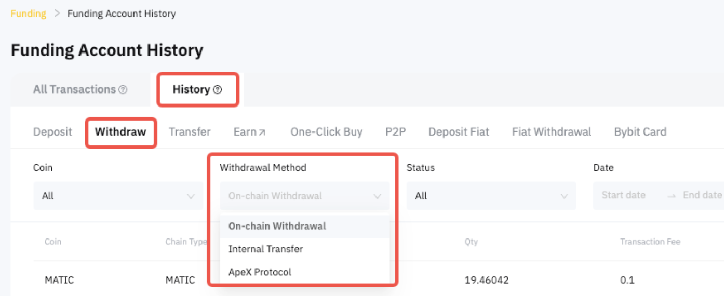Open the Deposit history tab
Image resolution: width=726 pixels, height=306 pixels.
click(x=52, y=132)
